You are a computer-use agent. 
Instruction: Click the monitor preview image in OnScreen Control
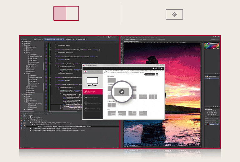[93, 81]
